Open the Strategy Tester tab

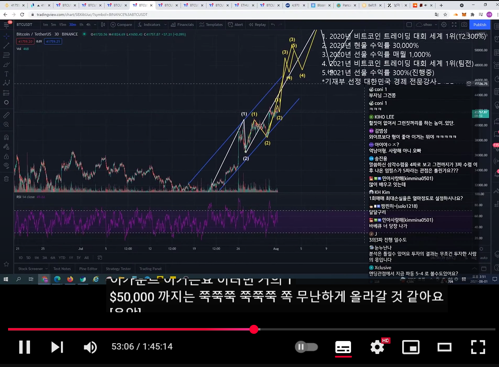[x=118, y=269]
